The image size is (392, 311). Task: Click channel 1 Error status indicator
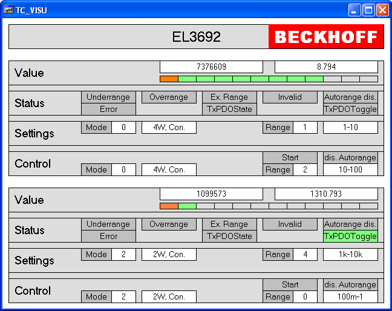108,110
